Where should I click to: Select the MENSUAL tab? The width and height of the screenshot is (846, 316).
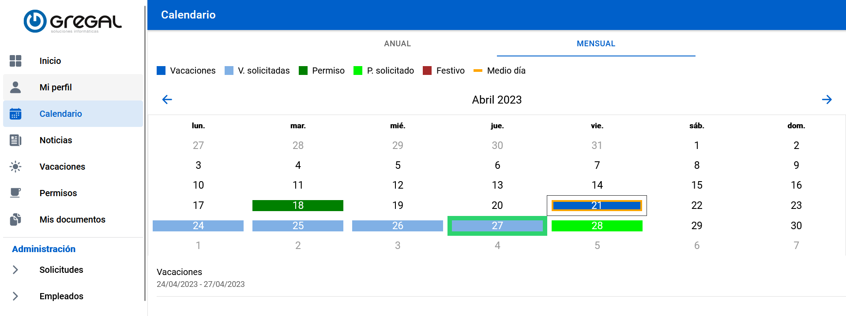(596, 44)
